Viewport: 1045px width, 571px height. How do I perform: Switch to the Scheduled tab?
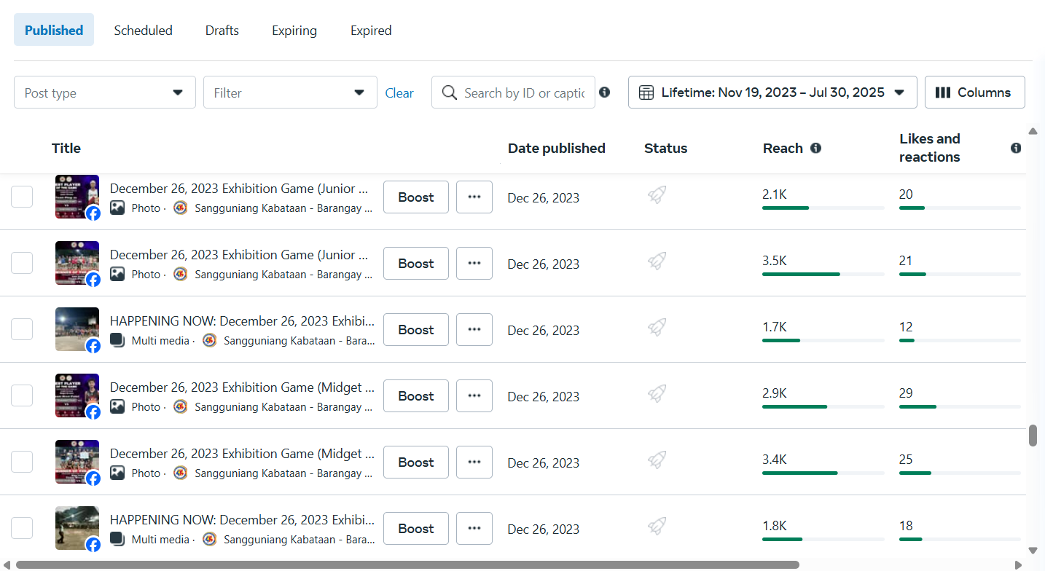coord(143,31)
